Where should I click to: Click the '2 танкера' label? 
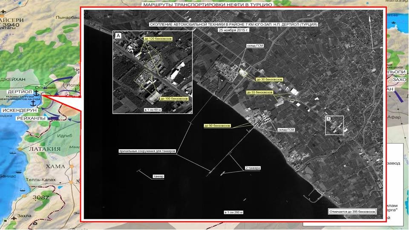click(253, 168)
